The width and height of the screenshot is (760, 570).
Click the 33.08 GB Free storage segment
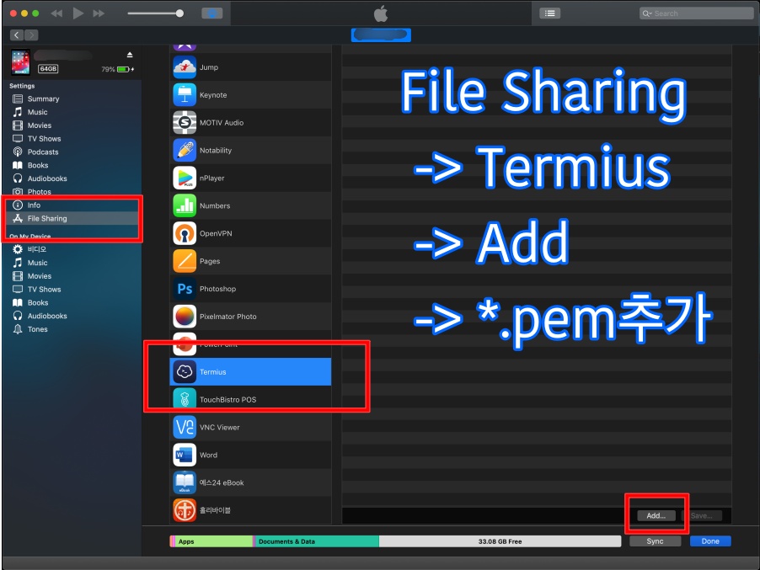coord(500,541)
